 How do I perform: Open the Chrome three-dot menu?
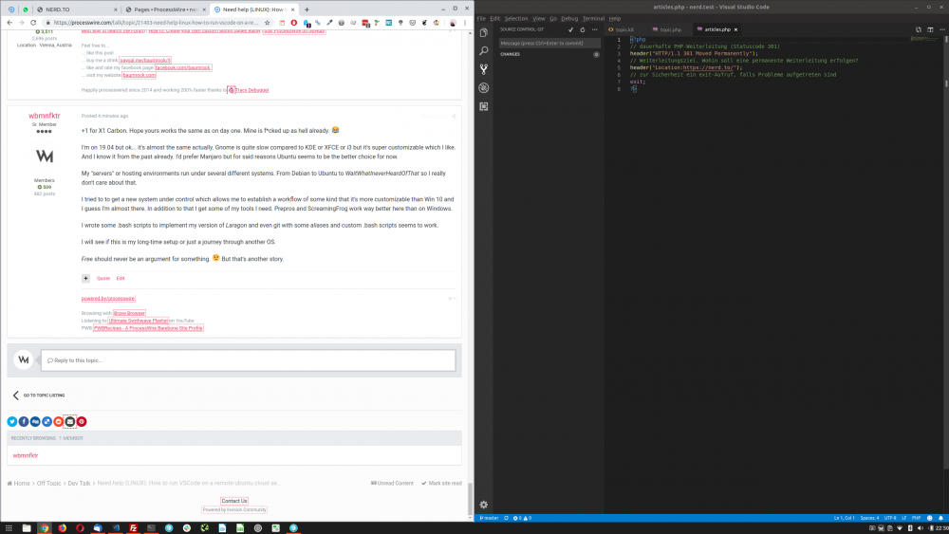point(465,23)
